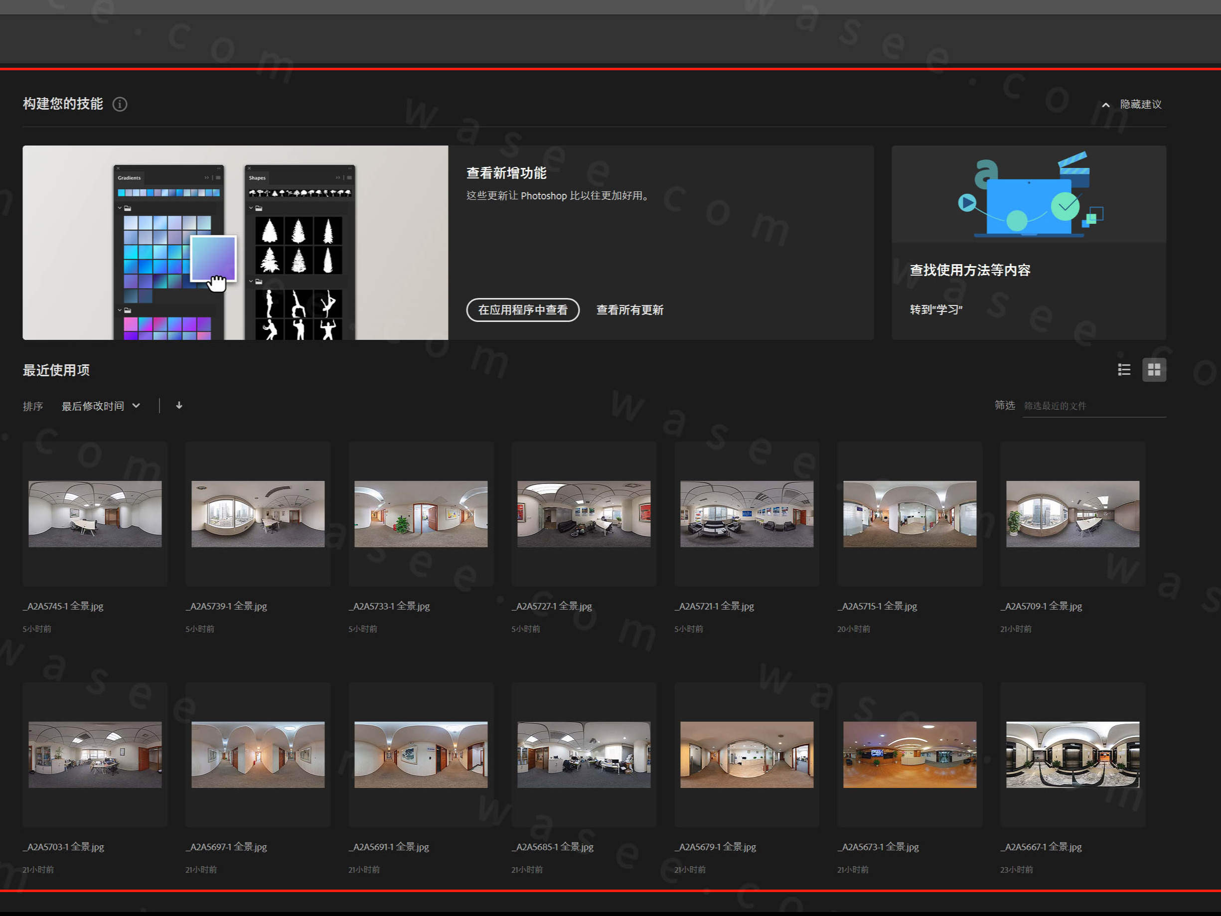Collapse suggestions using the chevron icon

point(1106,104)
